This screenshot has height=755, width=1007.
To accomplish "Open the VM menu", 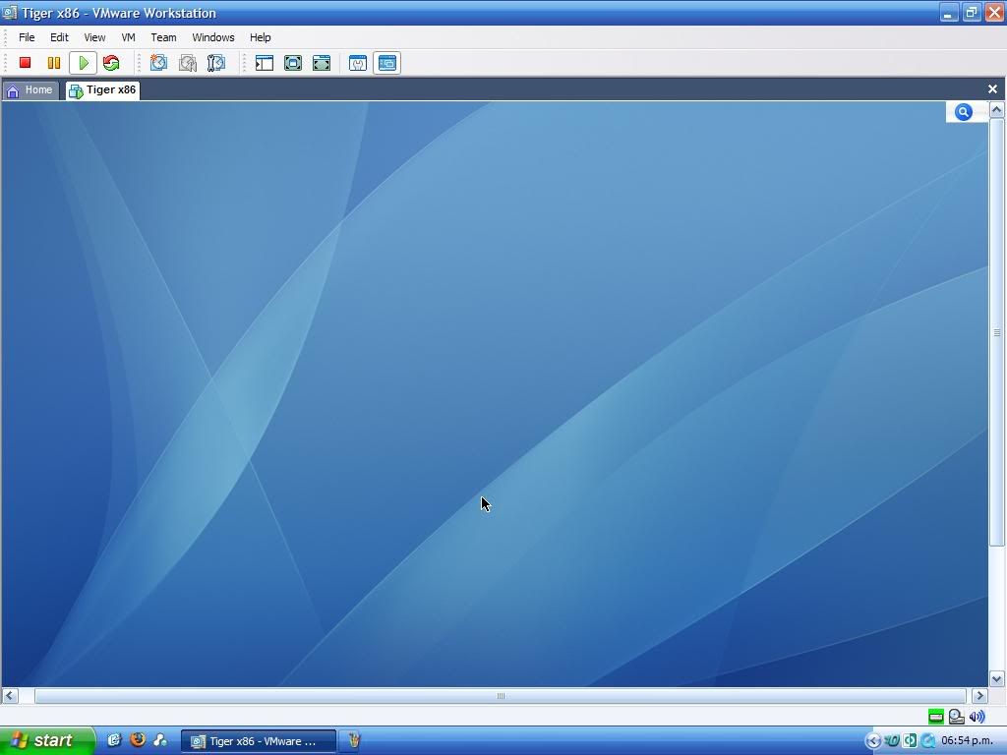I will pos(129,37).
